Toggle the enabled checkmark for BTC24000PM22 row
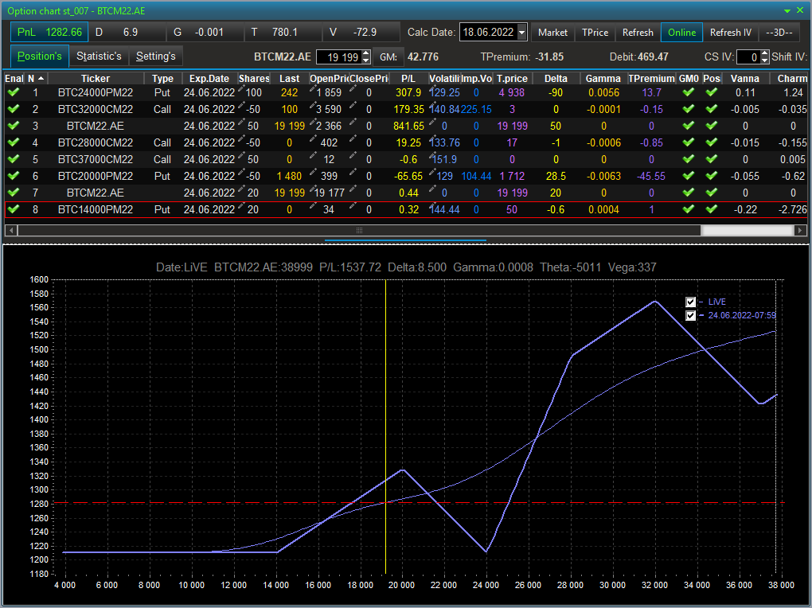This screenshot has height=608, width=812. (14, 92)
